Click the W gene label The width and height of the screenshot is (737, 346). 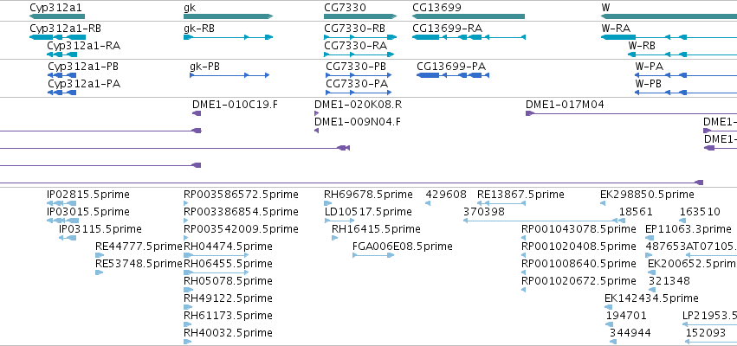coord(604,8)
